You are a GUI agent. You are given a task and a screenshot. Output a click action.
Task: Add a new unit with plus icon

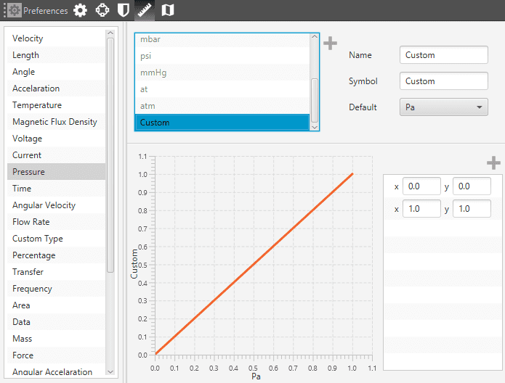click(330, 43)
